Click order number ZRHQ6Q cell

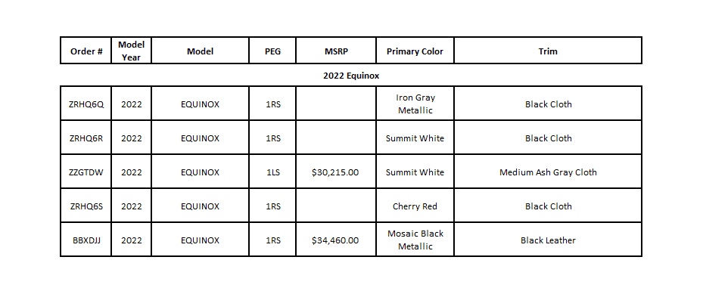tap(86, 104)
